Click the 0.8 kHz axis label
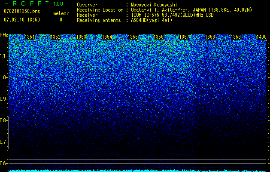The image size is (270, 172). tap(3, 120)
